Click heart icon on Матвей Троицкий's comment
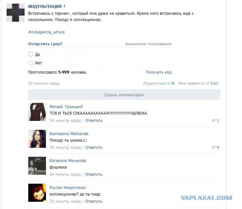The image size is (242, 209). pos(213,121)
